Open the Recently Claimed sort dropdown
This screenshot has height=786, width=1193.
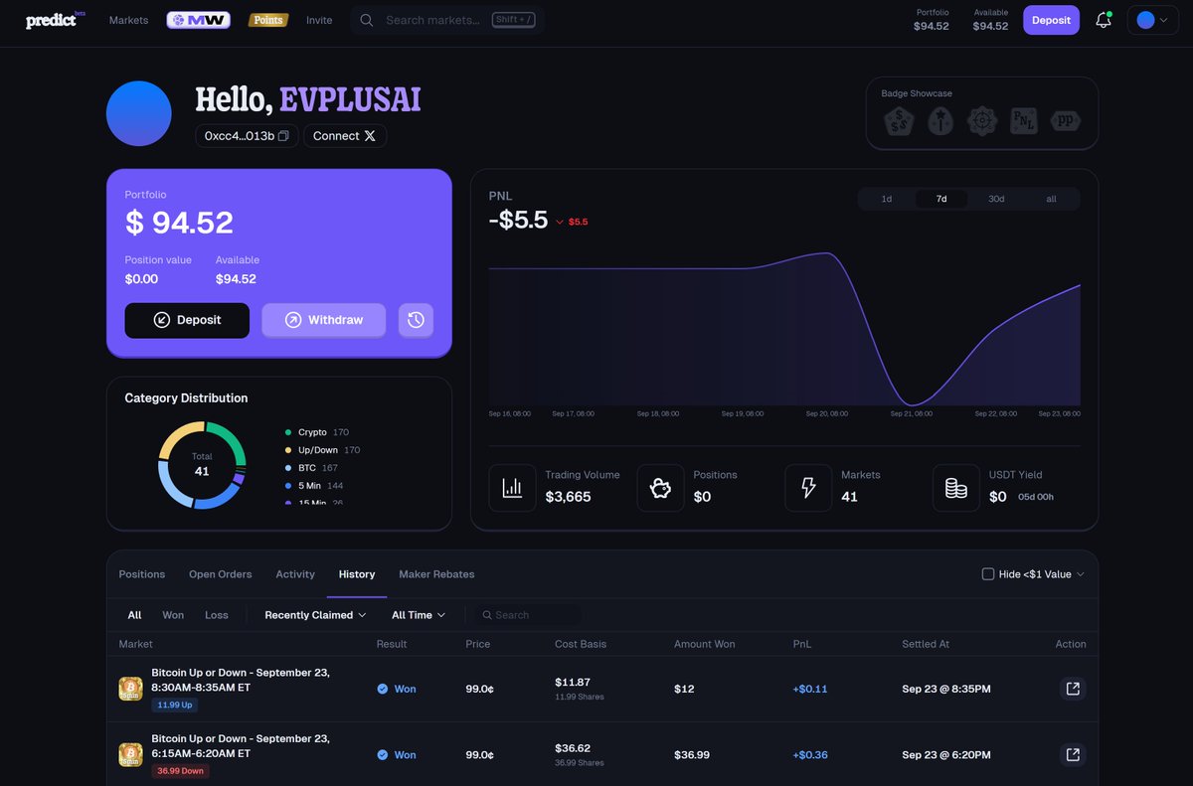coord(315,615)
